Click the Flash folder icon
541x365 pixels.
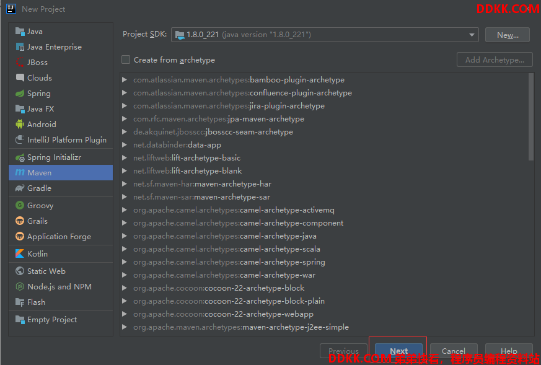click(20, 302)
